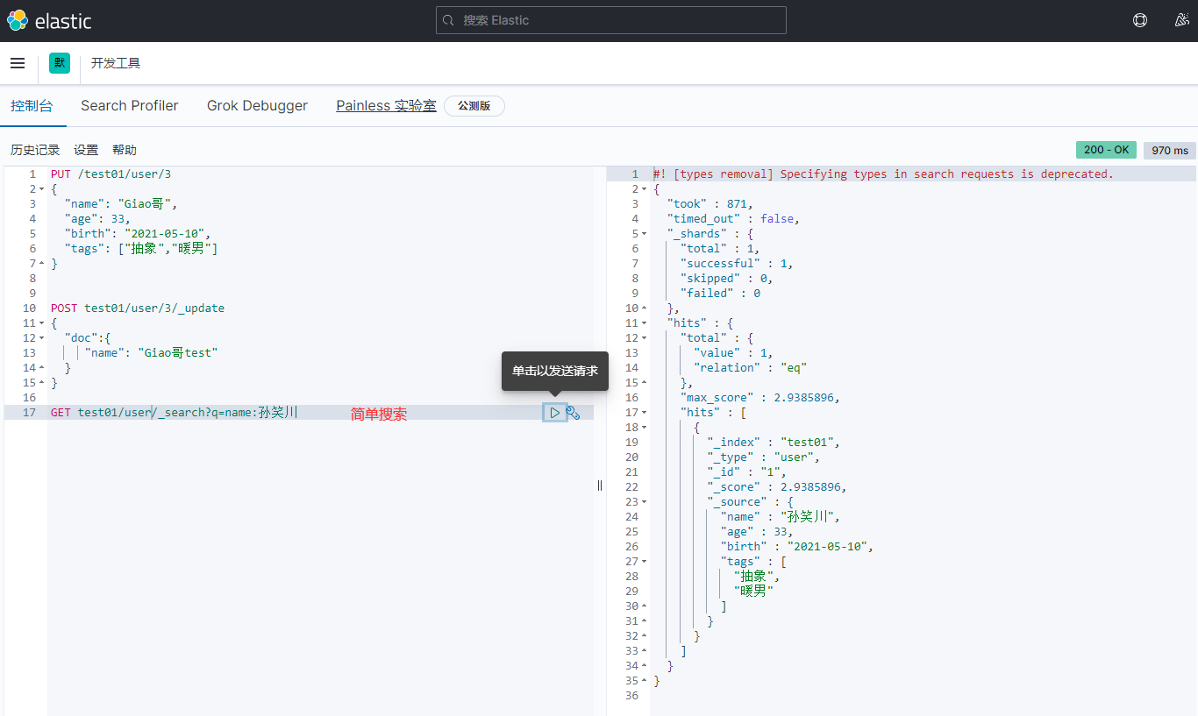Click the "tags" array on editor line 6
The width and height of the screenshot is (1198, 716).
[x=141, y=249]
